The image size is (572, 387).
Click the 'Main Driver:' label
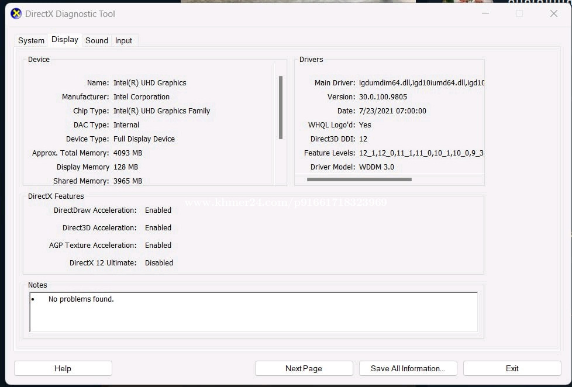[x=335, y=83]
